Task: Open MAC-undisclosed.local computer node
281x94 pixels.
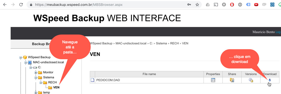Action: (48, 62)
